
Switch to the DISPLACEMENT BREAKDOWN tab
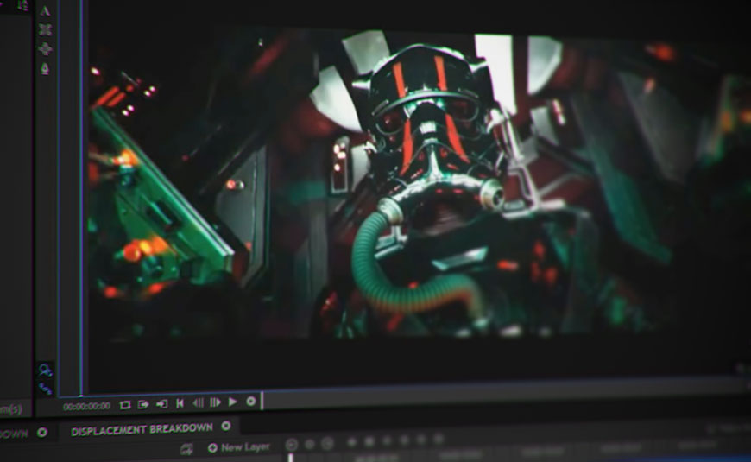pyautogui.click(x=142, y=429)
